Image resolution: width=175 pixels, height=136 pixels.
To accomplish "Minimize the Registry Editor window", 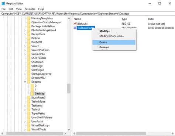I will click(150, 3).
